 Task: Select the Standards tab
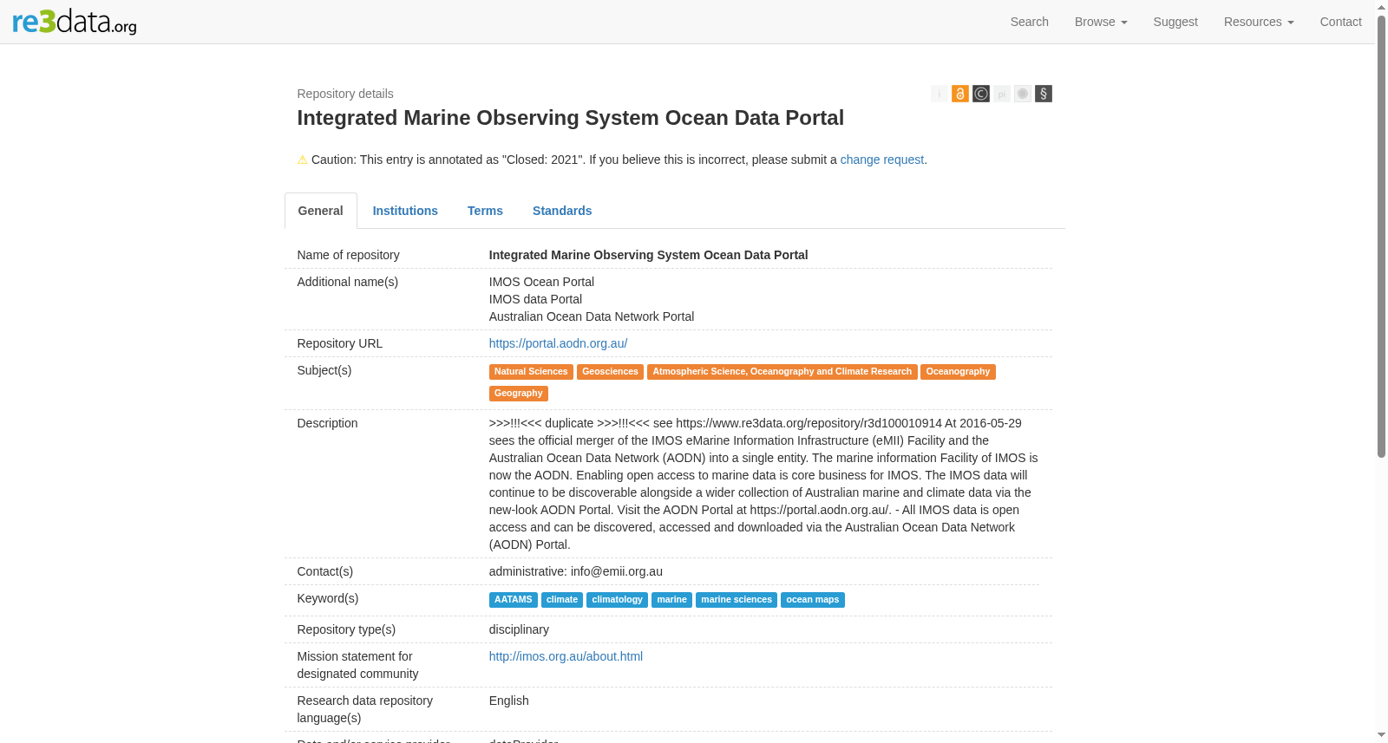[562, 211]
